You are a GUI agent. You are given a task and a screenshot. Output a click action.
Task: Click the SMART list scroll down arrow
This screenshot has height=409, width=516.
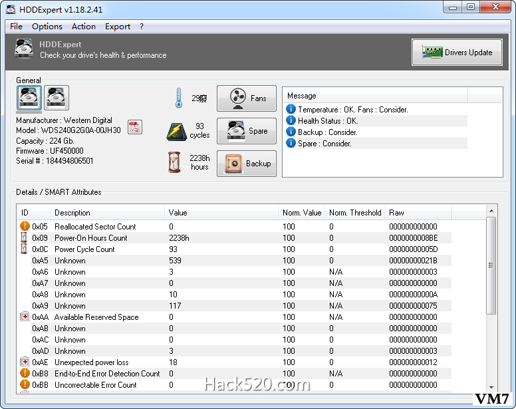(491, 387)
